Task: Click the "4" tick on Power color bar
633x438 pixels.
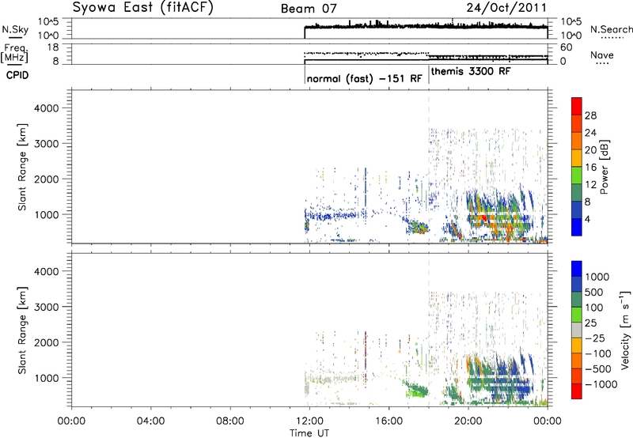Action: pyautogui.click(x=588, y=219)
